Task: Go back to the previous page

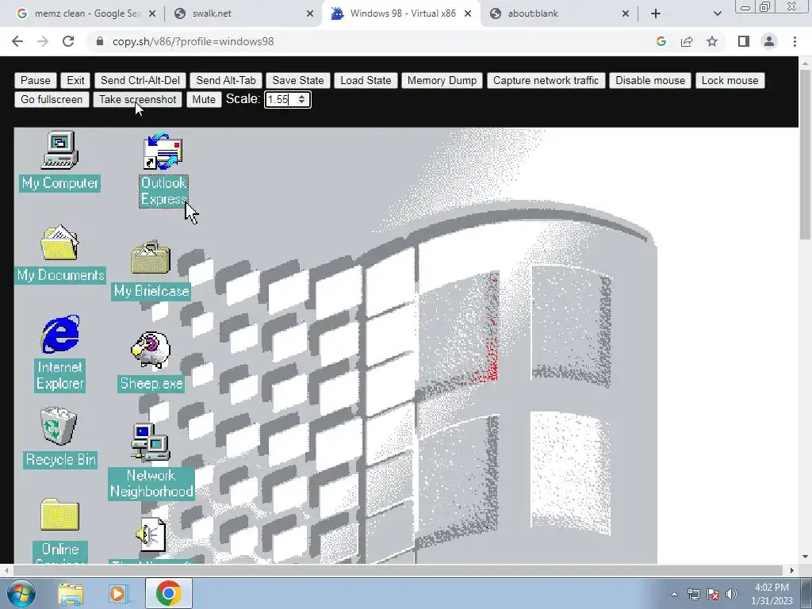Action: 17,41
